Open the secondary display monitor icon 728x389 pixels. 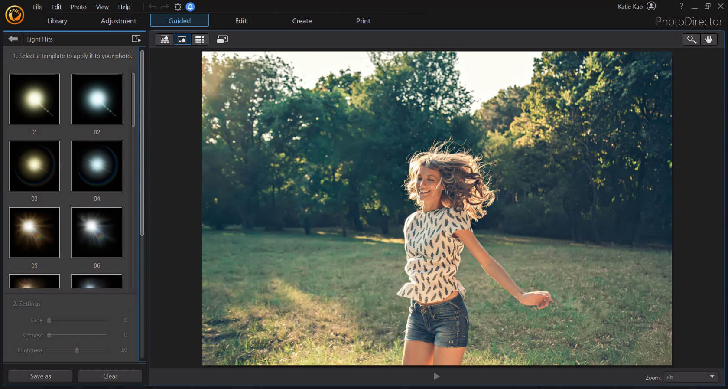pos(222,39)
